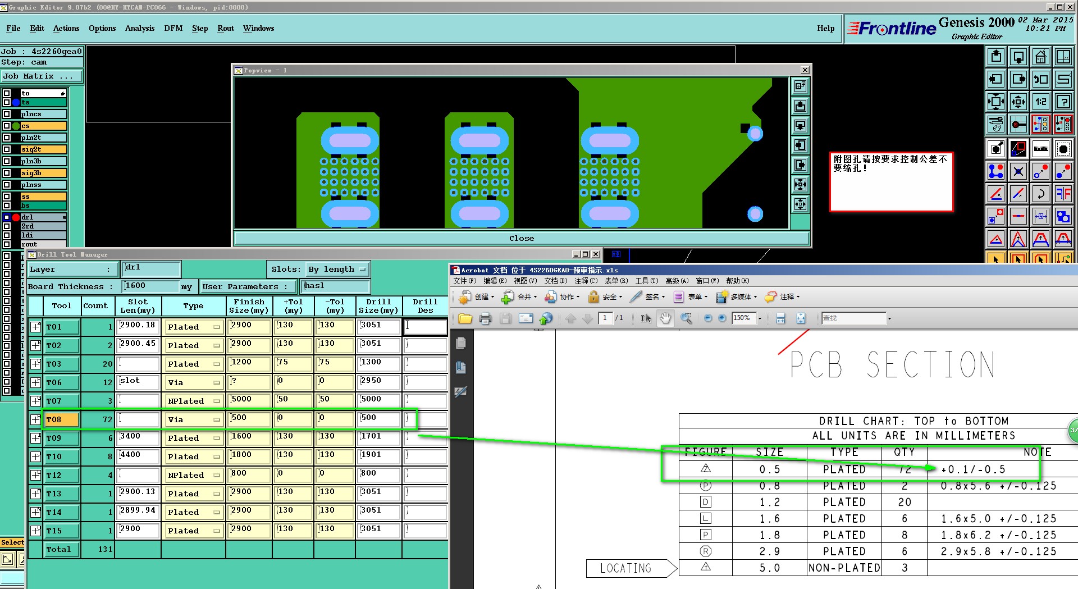The height and width of the screenshot is (589, 1078).
Task: Expand tool row T03 plus button
Action: [x=35, y=364]
